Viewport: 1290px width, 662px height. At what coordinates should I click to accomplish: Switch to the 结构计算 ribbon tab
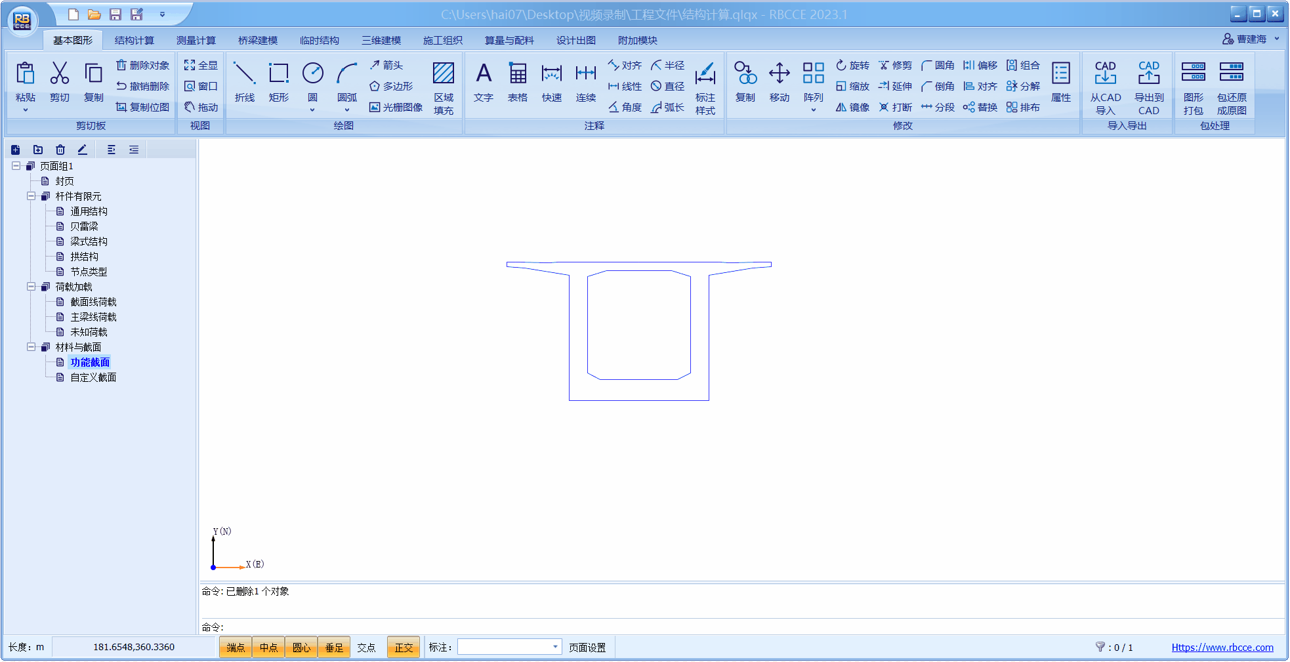click(134, 41)
